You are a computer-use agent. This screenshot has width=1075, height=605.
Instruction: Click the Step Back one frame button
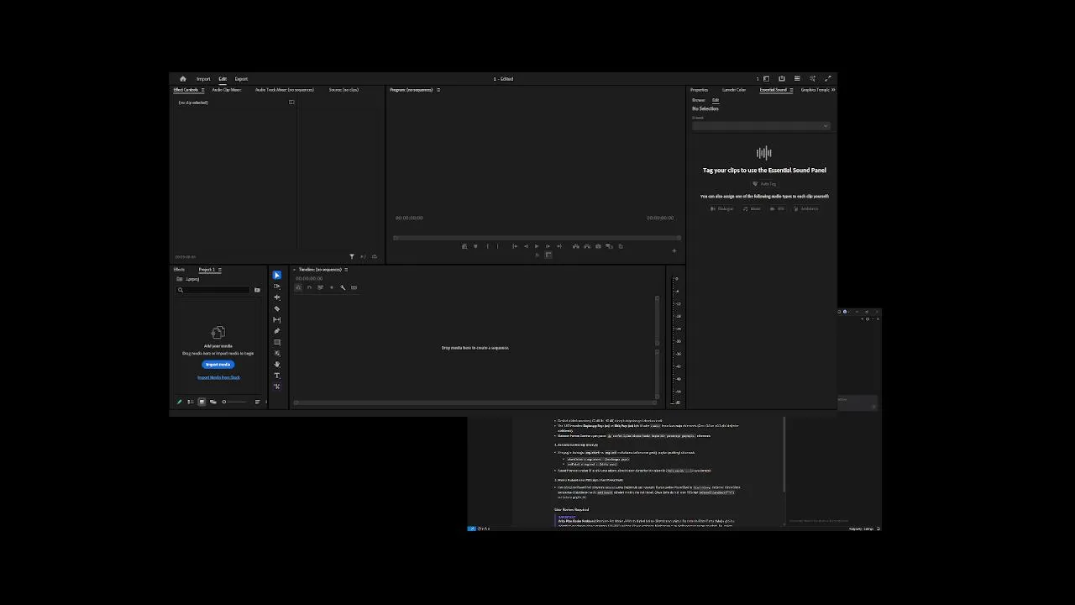pos(527,246)
